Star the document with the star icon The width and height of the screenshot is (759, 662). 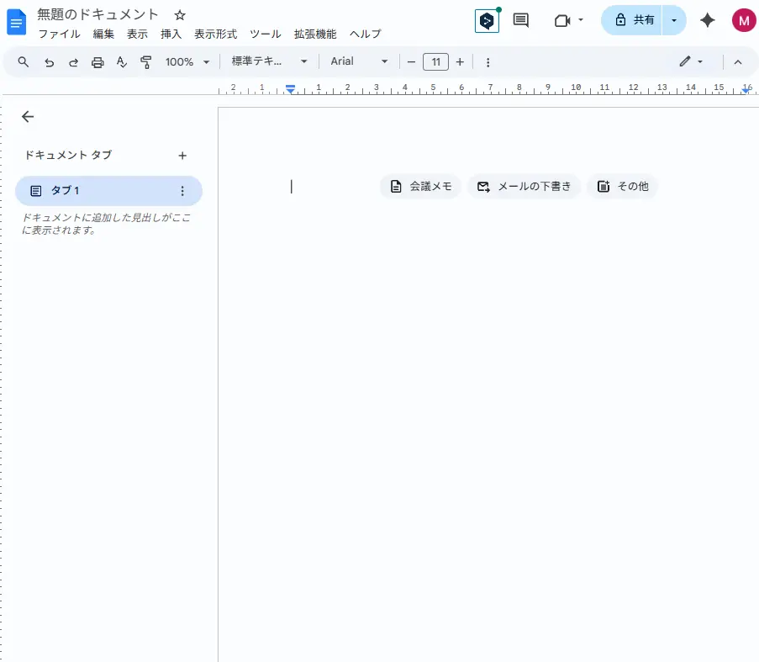[180, 16]
